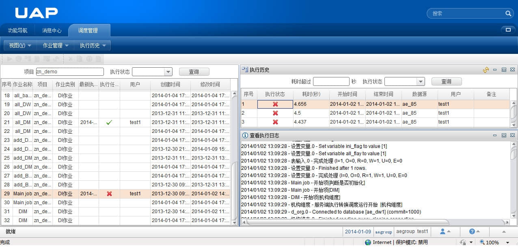Click 查询 button in 执行历史 panel

[446, 81]
